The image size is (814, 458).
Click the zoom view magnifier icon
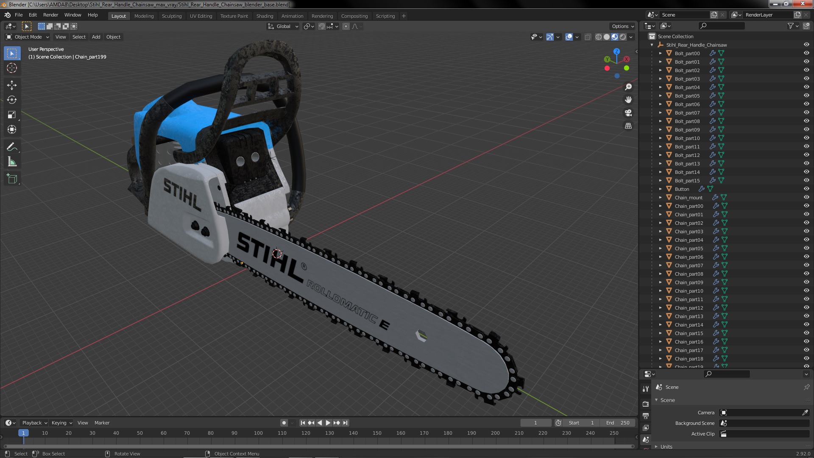click(628, 87)
